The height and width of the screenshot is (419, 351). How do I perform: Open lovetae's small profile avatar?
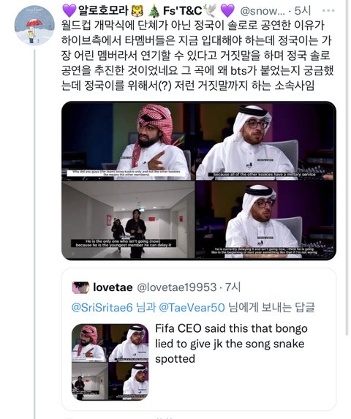pyautogui.click(x=80, y=287)
